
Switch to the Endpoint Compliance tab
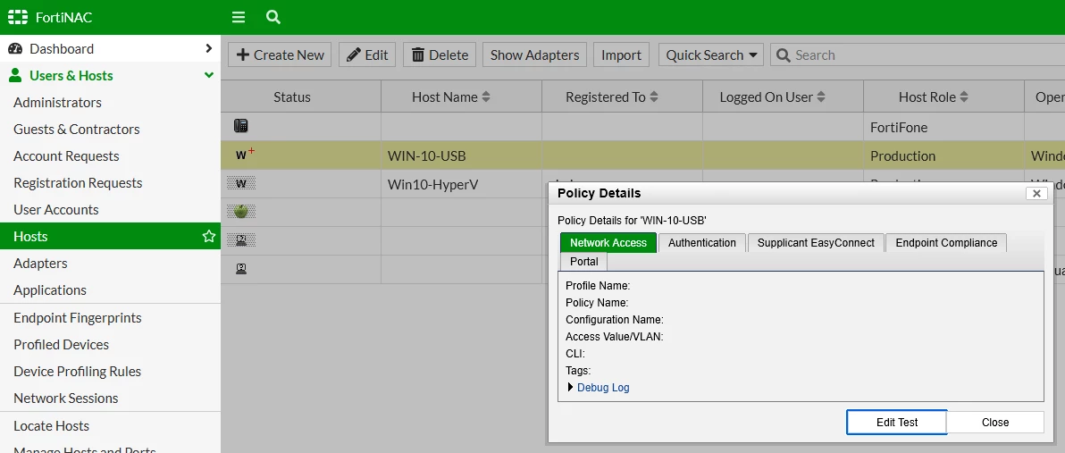[x=946, y=242]
